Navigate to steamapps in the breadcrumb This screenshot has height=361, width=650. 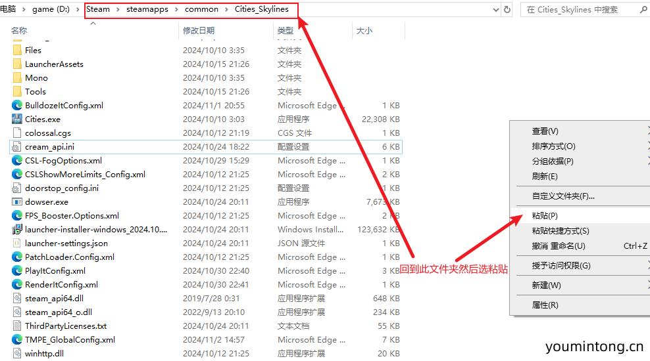coord(147,9)
